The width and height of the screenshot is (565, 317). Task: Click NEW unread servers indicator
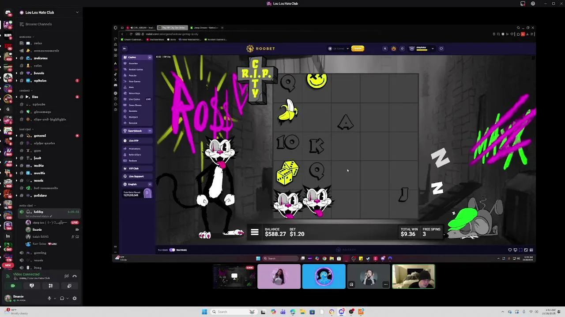8,265
